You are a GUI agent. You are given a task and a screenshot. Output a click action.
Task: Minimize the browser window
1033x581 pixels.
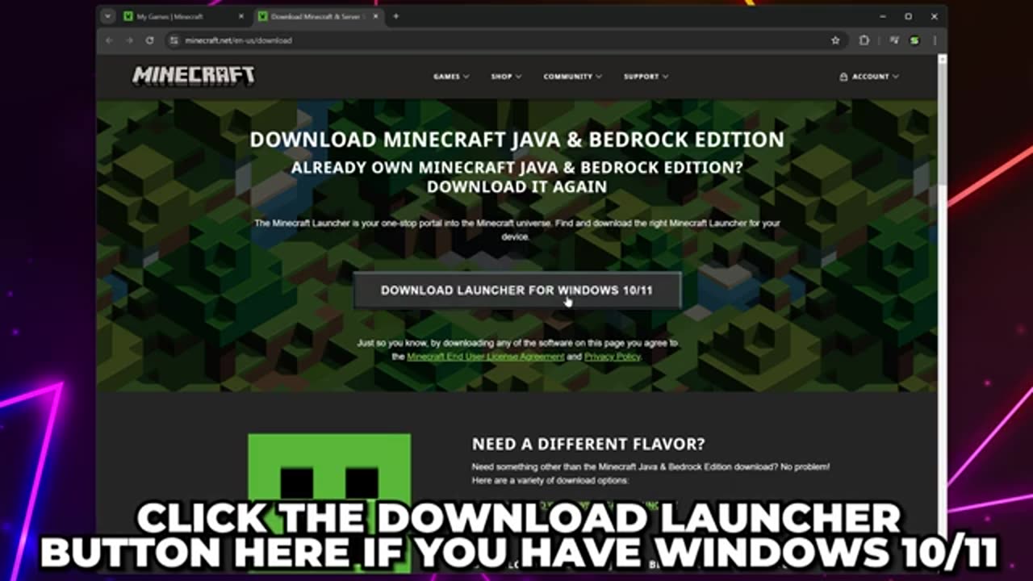pos(882,16)
